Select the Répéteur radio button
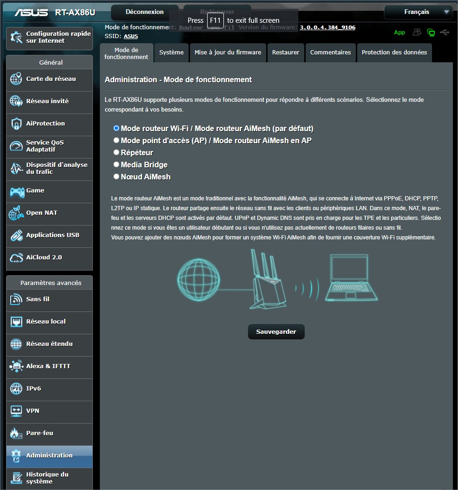The height and width of the screenshot is (490, 458). coord(117,152)
